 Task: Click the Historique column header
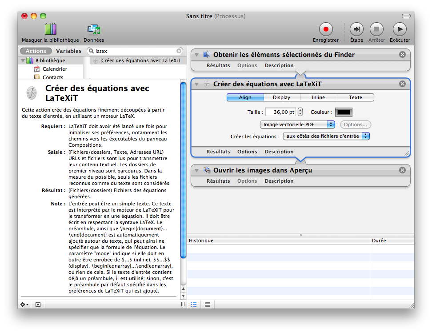(x=278, y=241)
